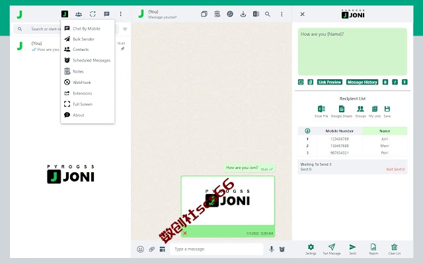This screenshot has width=423, height=264.
Task: Click the How are you Joni? message bubble
Action: click(x=249, y=168)
